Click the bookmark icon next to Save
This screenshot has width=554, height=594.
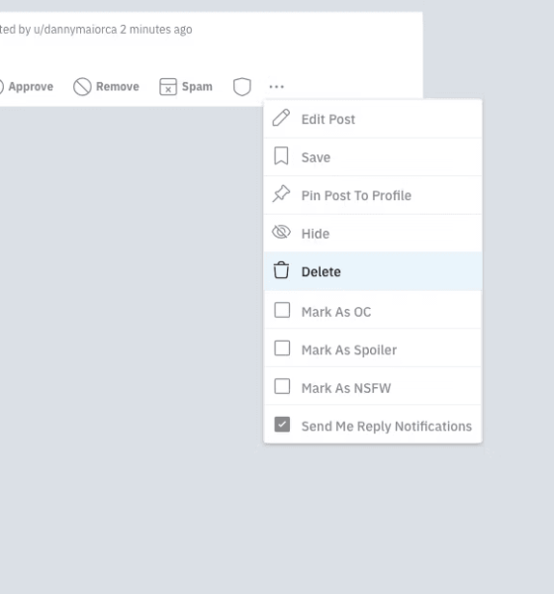281,156
